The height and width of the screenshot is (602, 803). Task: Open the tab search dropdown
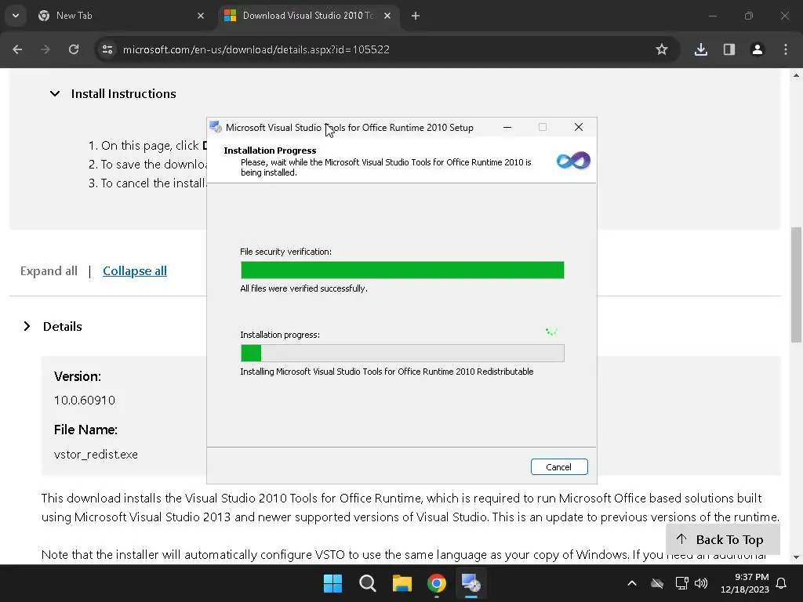click(16, 16)
